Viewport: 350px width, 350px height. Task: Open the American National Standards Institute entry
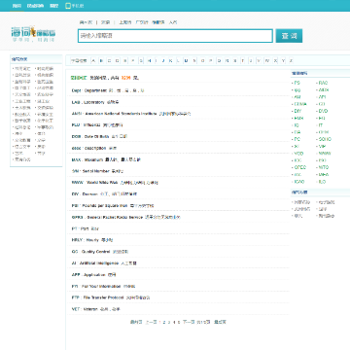pos(131,114)
